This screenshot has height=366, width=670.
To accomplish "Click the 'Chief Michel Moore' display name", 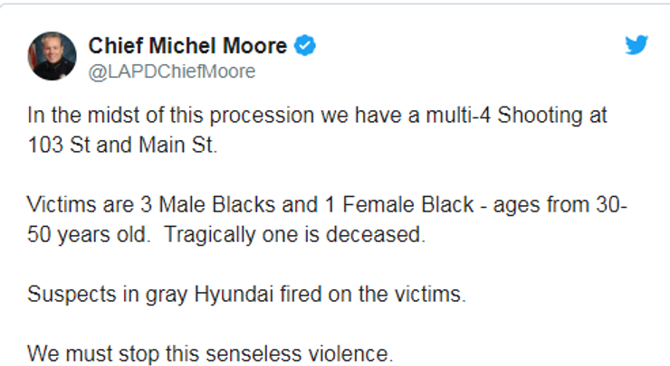I will 190,46.
